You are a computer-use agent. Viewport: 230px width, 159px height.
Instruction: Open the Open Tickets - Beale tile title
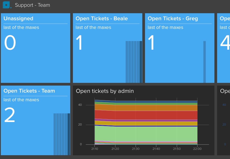102,19
